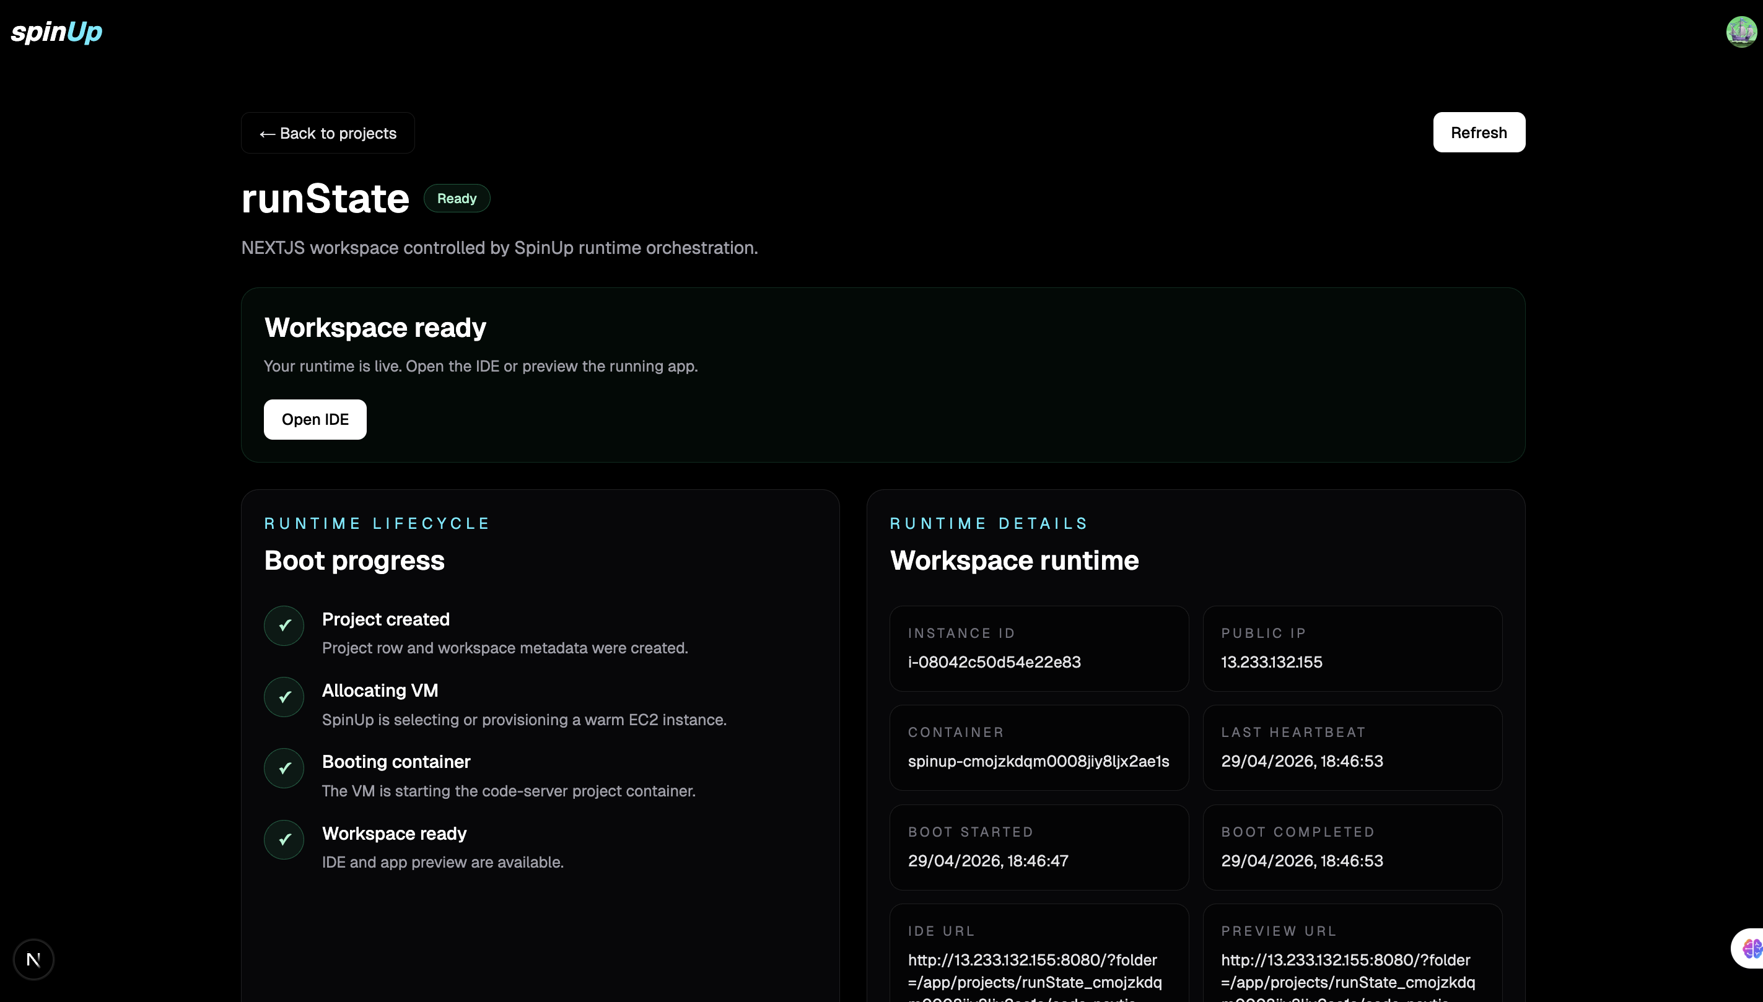Image resolution: width=1763 pixels, height=1002 pixels.
Task: Select instance ID i-08042c50d54e22e83
Action: [x=994, y=662]
